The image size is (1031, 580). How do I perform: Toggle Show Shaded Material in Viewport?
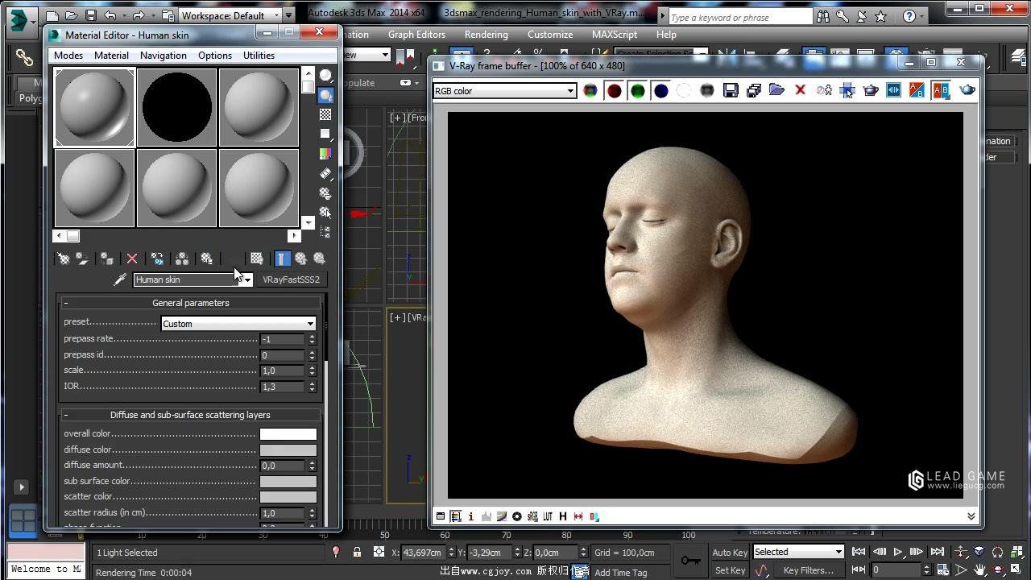(256, 259)
